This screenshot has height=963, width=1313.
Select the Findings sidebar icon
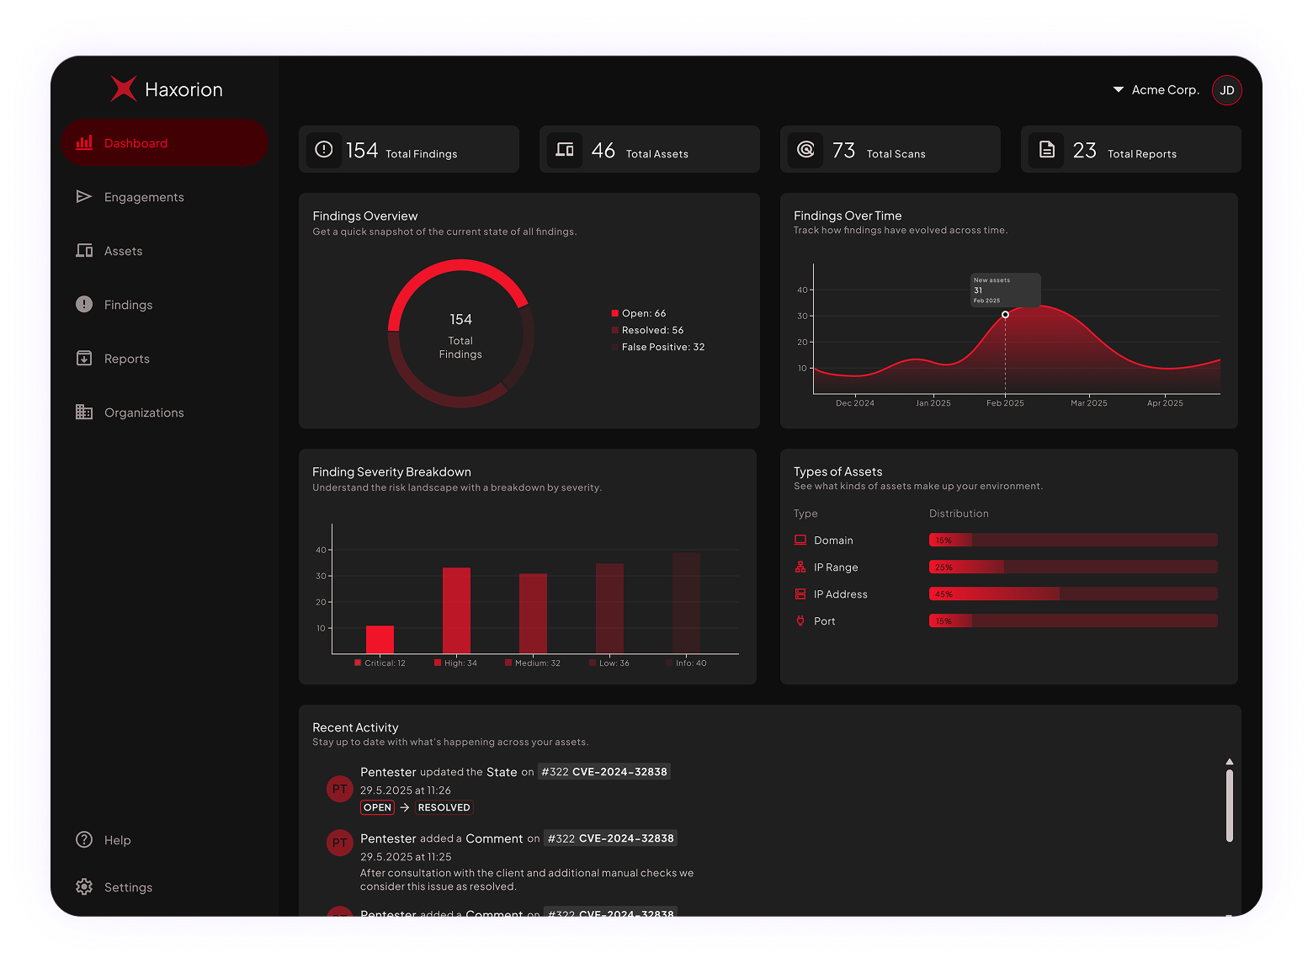tap(84, 304)
